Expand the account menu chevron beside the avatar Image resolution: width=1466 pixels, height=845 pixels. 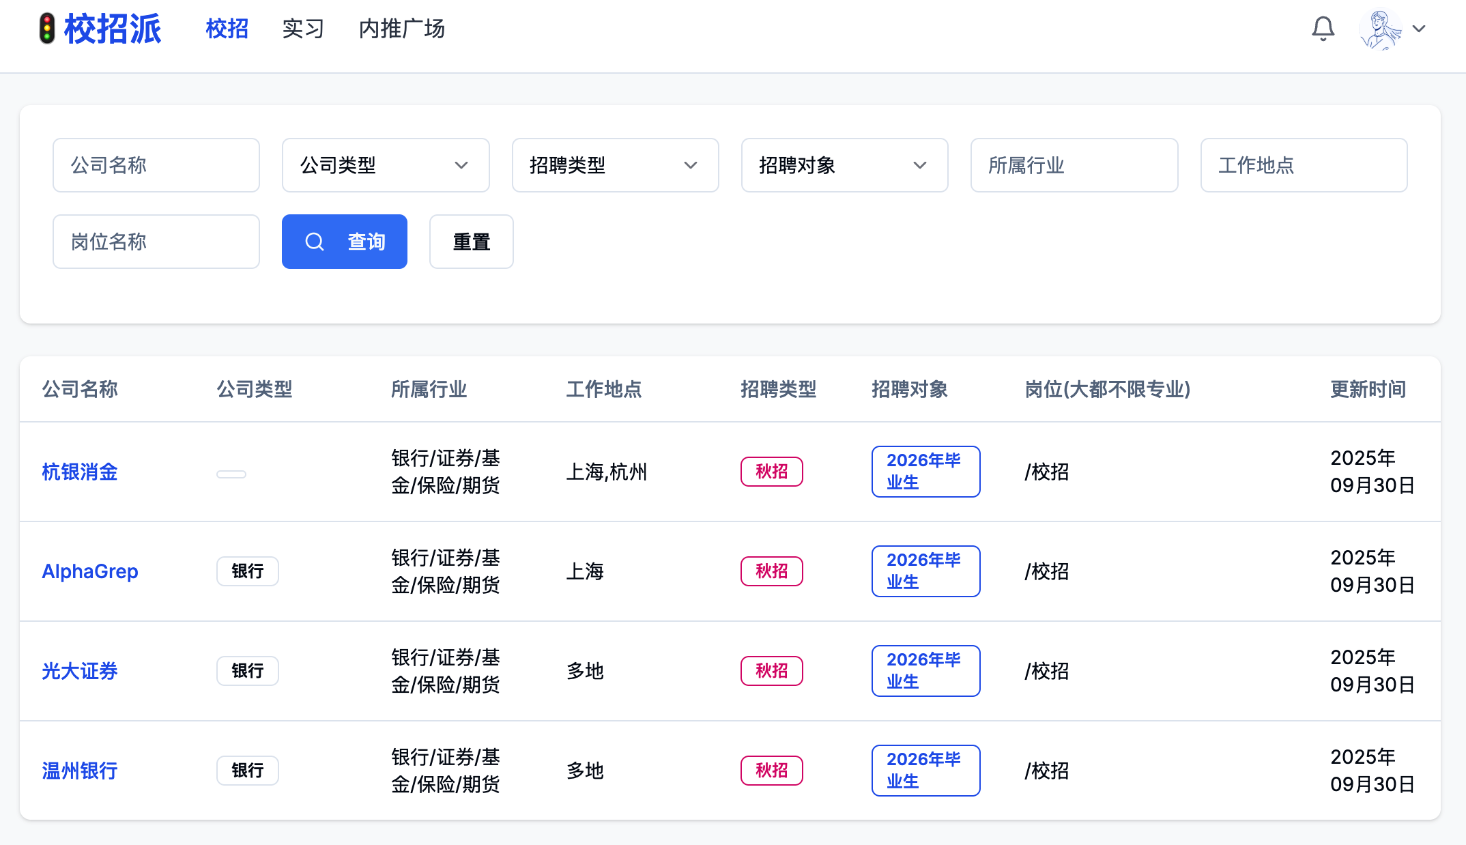[1419, 29]
